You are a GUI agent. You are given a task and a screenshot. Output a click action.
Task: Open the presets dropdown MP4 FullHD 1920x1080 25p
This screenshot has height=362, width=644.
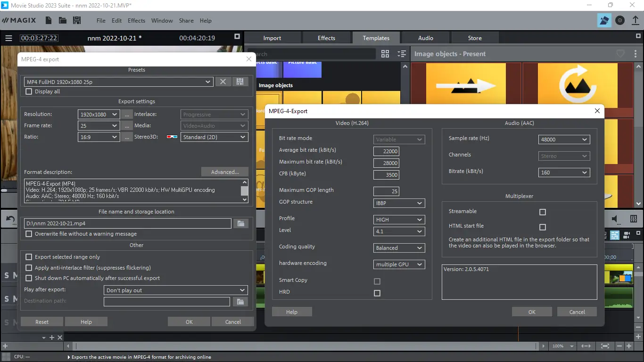[x=119, y=82]
